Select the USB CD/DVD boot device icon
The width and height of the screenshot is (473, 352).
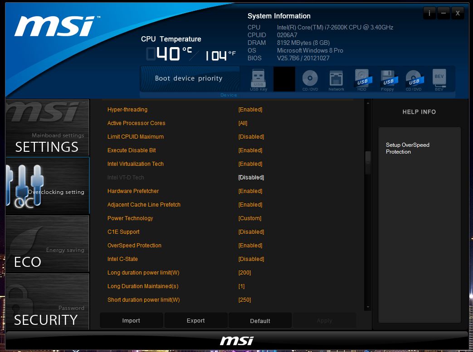pyautogui.click(x=414, y=80)
